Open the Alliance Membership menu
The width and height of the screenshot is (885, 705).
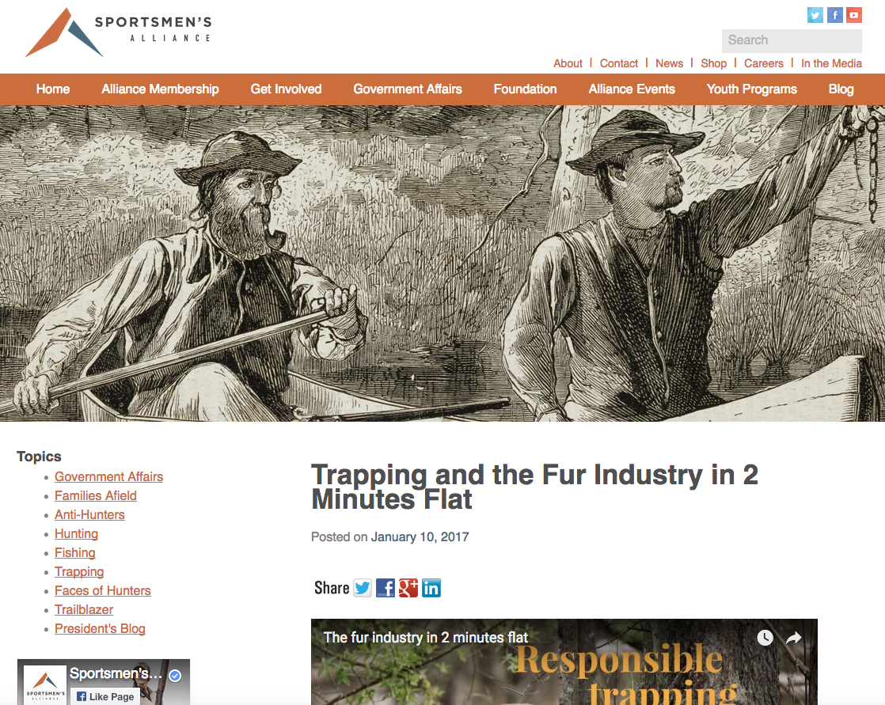tap(160, 89)
